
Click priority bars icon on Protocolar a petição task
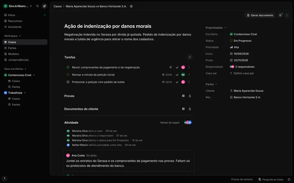click(x=177, y=82)
